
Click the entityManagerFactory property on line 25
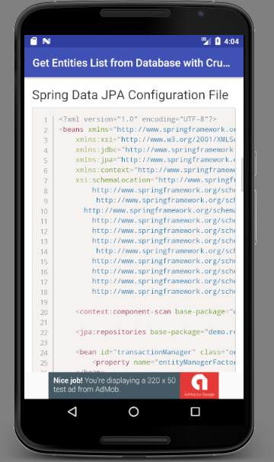(x=164, y=362)
